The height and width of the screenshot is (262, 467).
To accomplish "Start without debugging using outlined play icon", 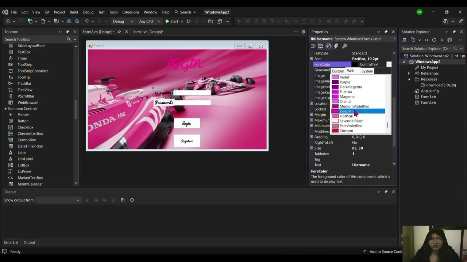I will 189,21.
